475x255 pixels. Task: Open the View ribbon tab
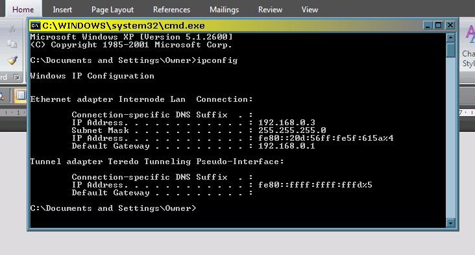pyautogui.click(x=310, y=10)
